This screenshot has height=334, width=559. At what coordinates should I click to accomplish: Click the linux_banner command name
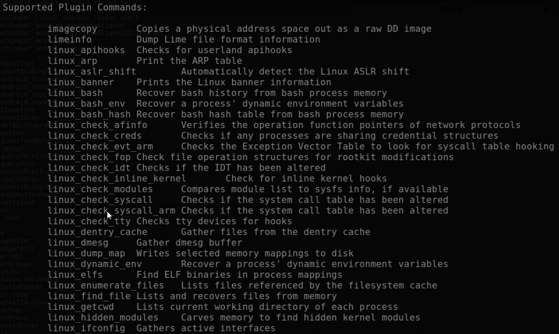coord(81,82)
